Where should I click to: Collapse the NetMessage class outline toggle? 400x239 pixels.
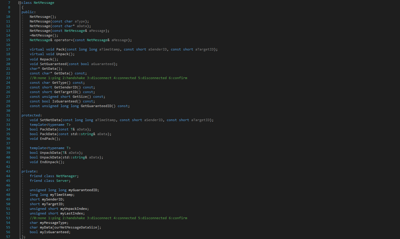click(x=20, y=3)
